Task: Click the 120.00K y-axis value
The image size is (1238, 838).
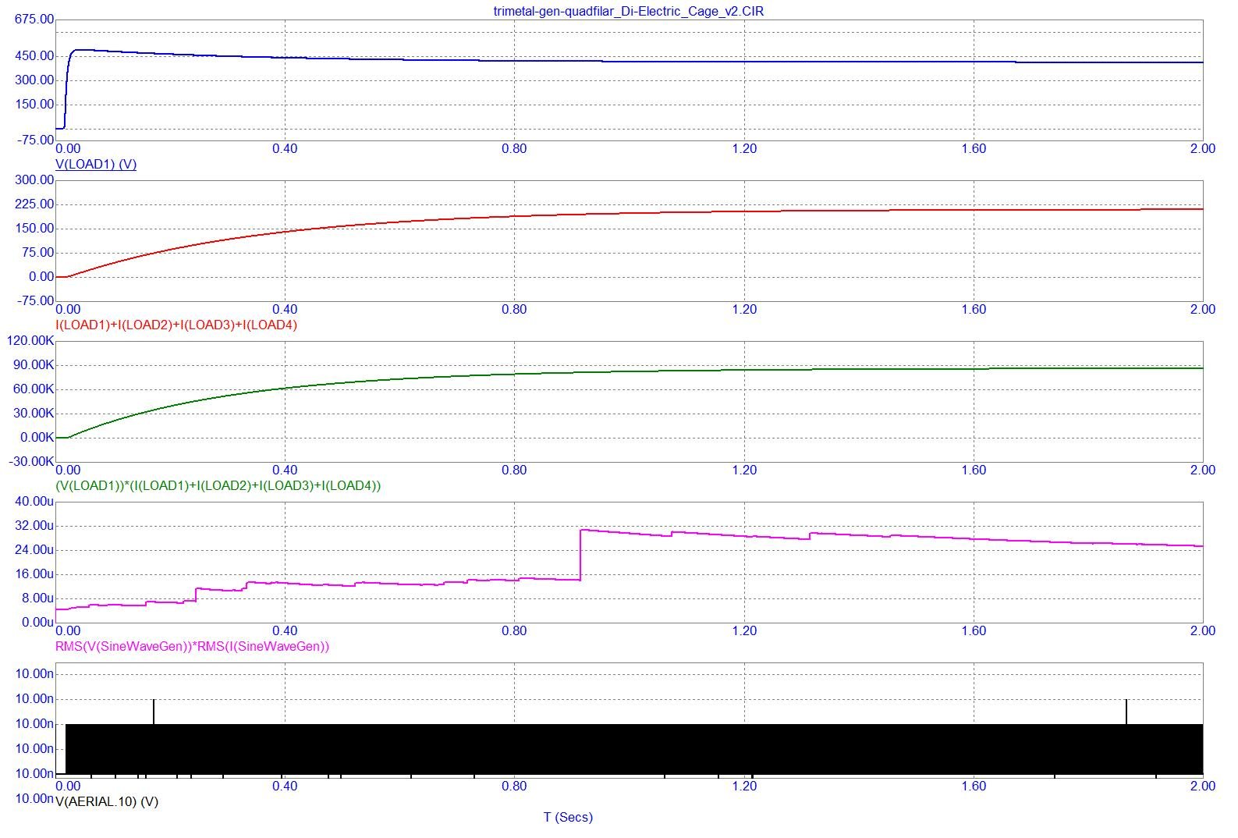Action: [x=30, y=341]
